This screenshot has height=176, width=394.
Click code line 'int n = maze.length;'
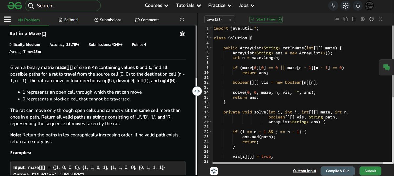(256, 58)
